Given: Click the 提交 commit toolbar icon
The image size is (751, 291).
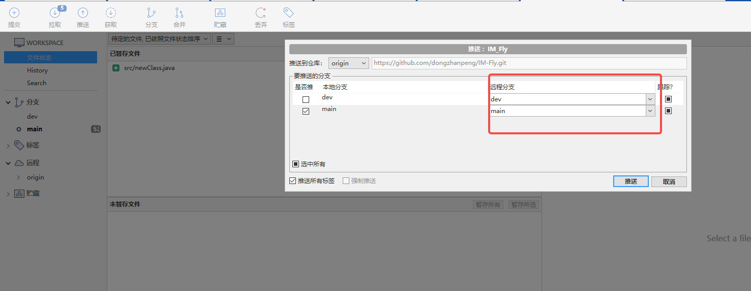Looking at the screenshot, I should point(14,13).
